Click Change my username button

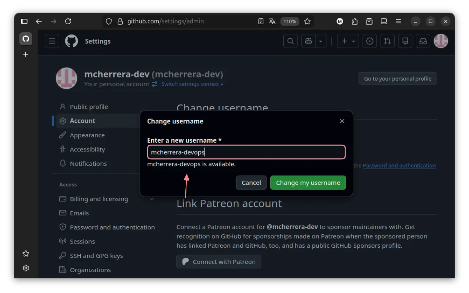tap(308, 183)
